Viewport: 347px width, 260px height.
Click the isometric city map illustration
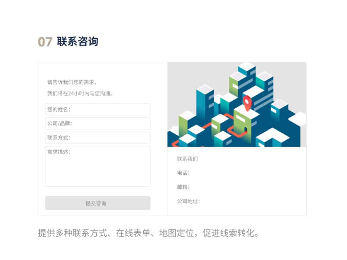(x=237, y=104)
